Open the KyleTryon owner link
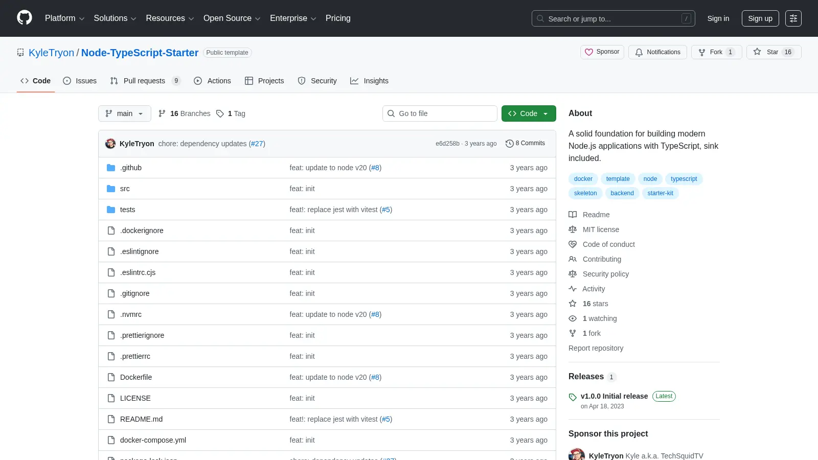The image size is (818, 460). (51, 53)
